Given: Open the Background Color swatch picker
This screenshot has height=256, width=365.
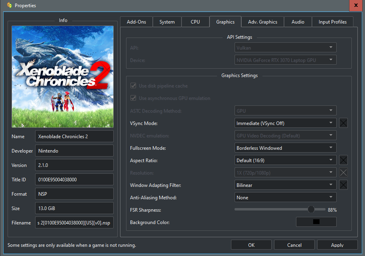Looking at the screenshot, I should point(316,222).
